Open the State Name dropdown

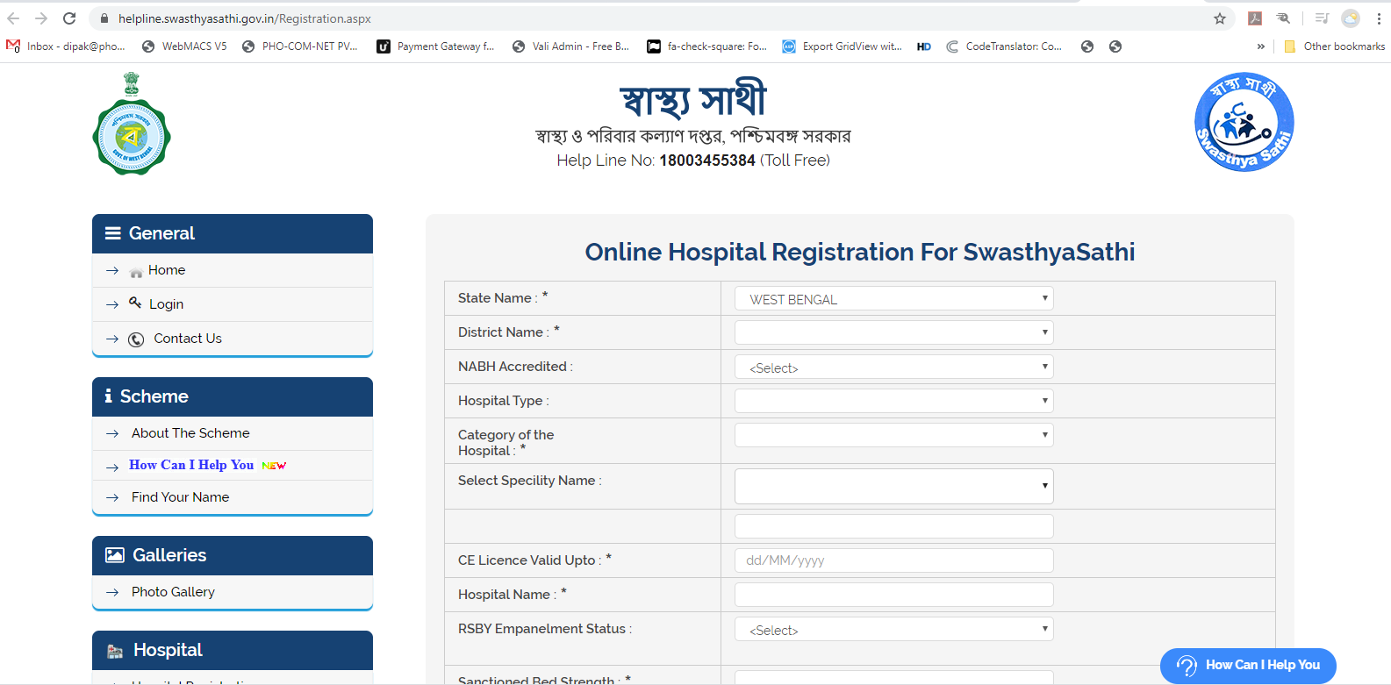click(893, 299)
